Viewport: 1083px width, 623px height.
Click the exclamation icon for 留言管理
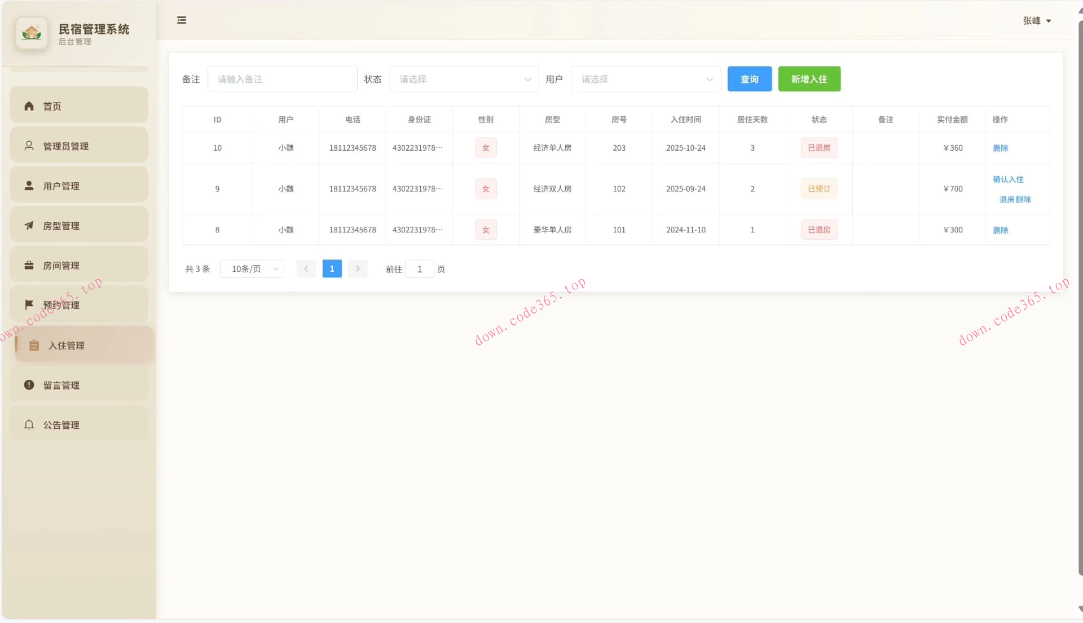[x=29, y=385]
